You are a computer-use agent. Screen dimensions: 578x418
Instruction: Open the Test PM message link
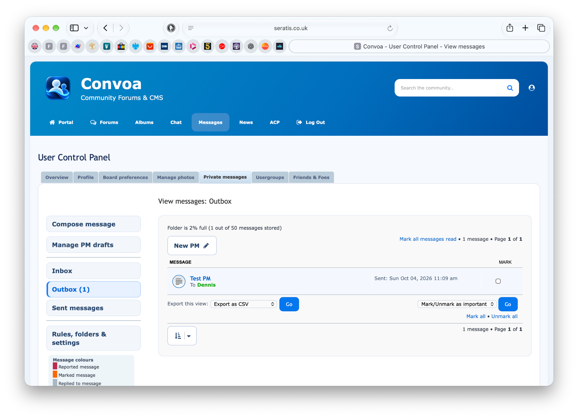200,278
